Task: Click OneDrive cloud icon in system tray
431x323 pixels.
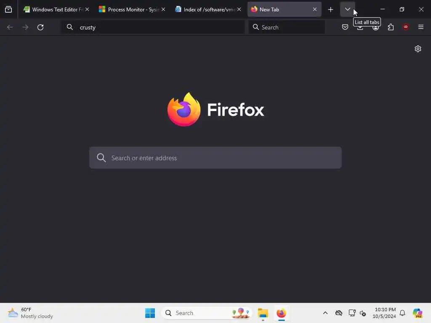Action: 339,313
